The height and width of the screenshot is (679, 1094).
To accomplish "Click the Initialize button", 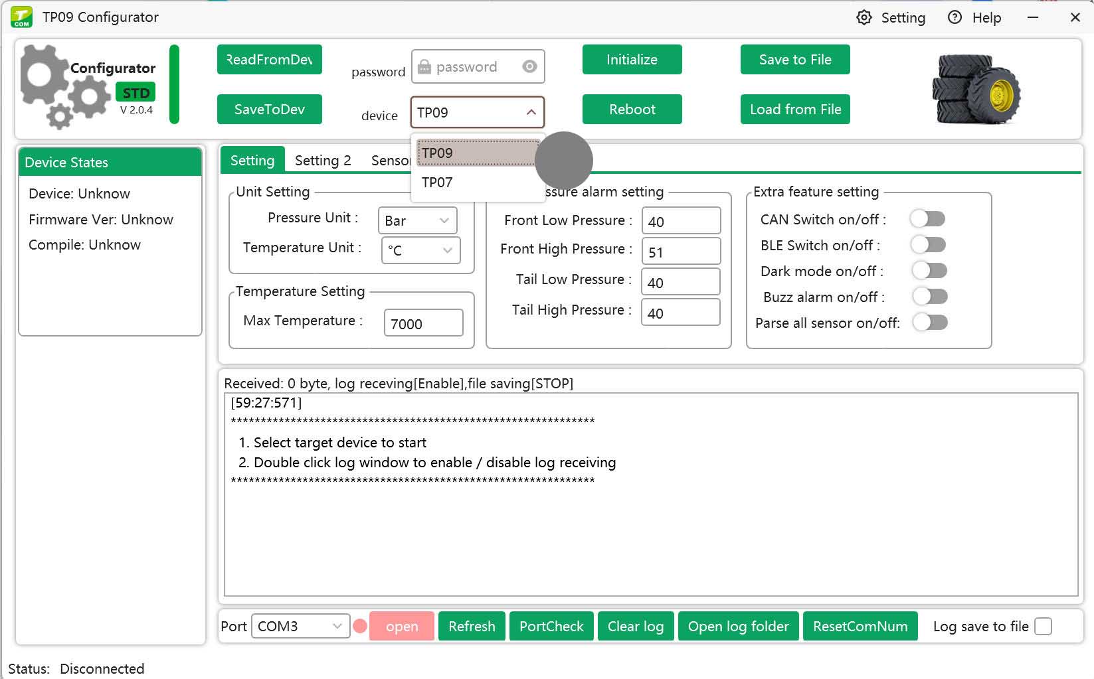I will 632,60.
